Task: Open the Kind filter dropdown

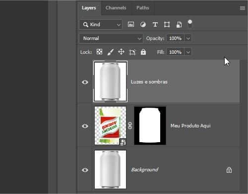Action: pyautogui.click(x=101, y=25)
